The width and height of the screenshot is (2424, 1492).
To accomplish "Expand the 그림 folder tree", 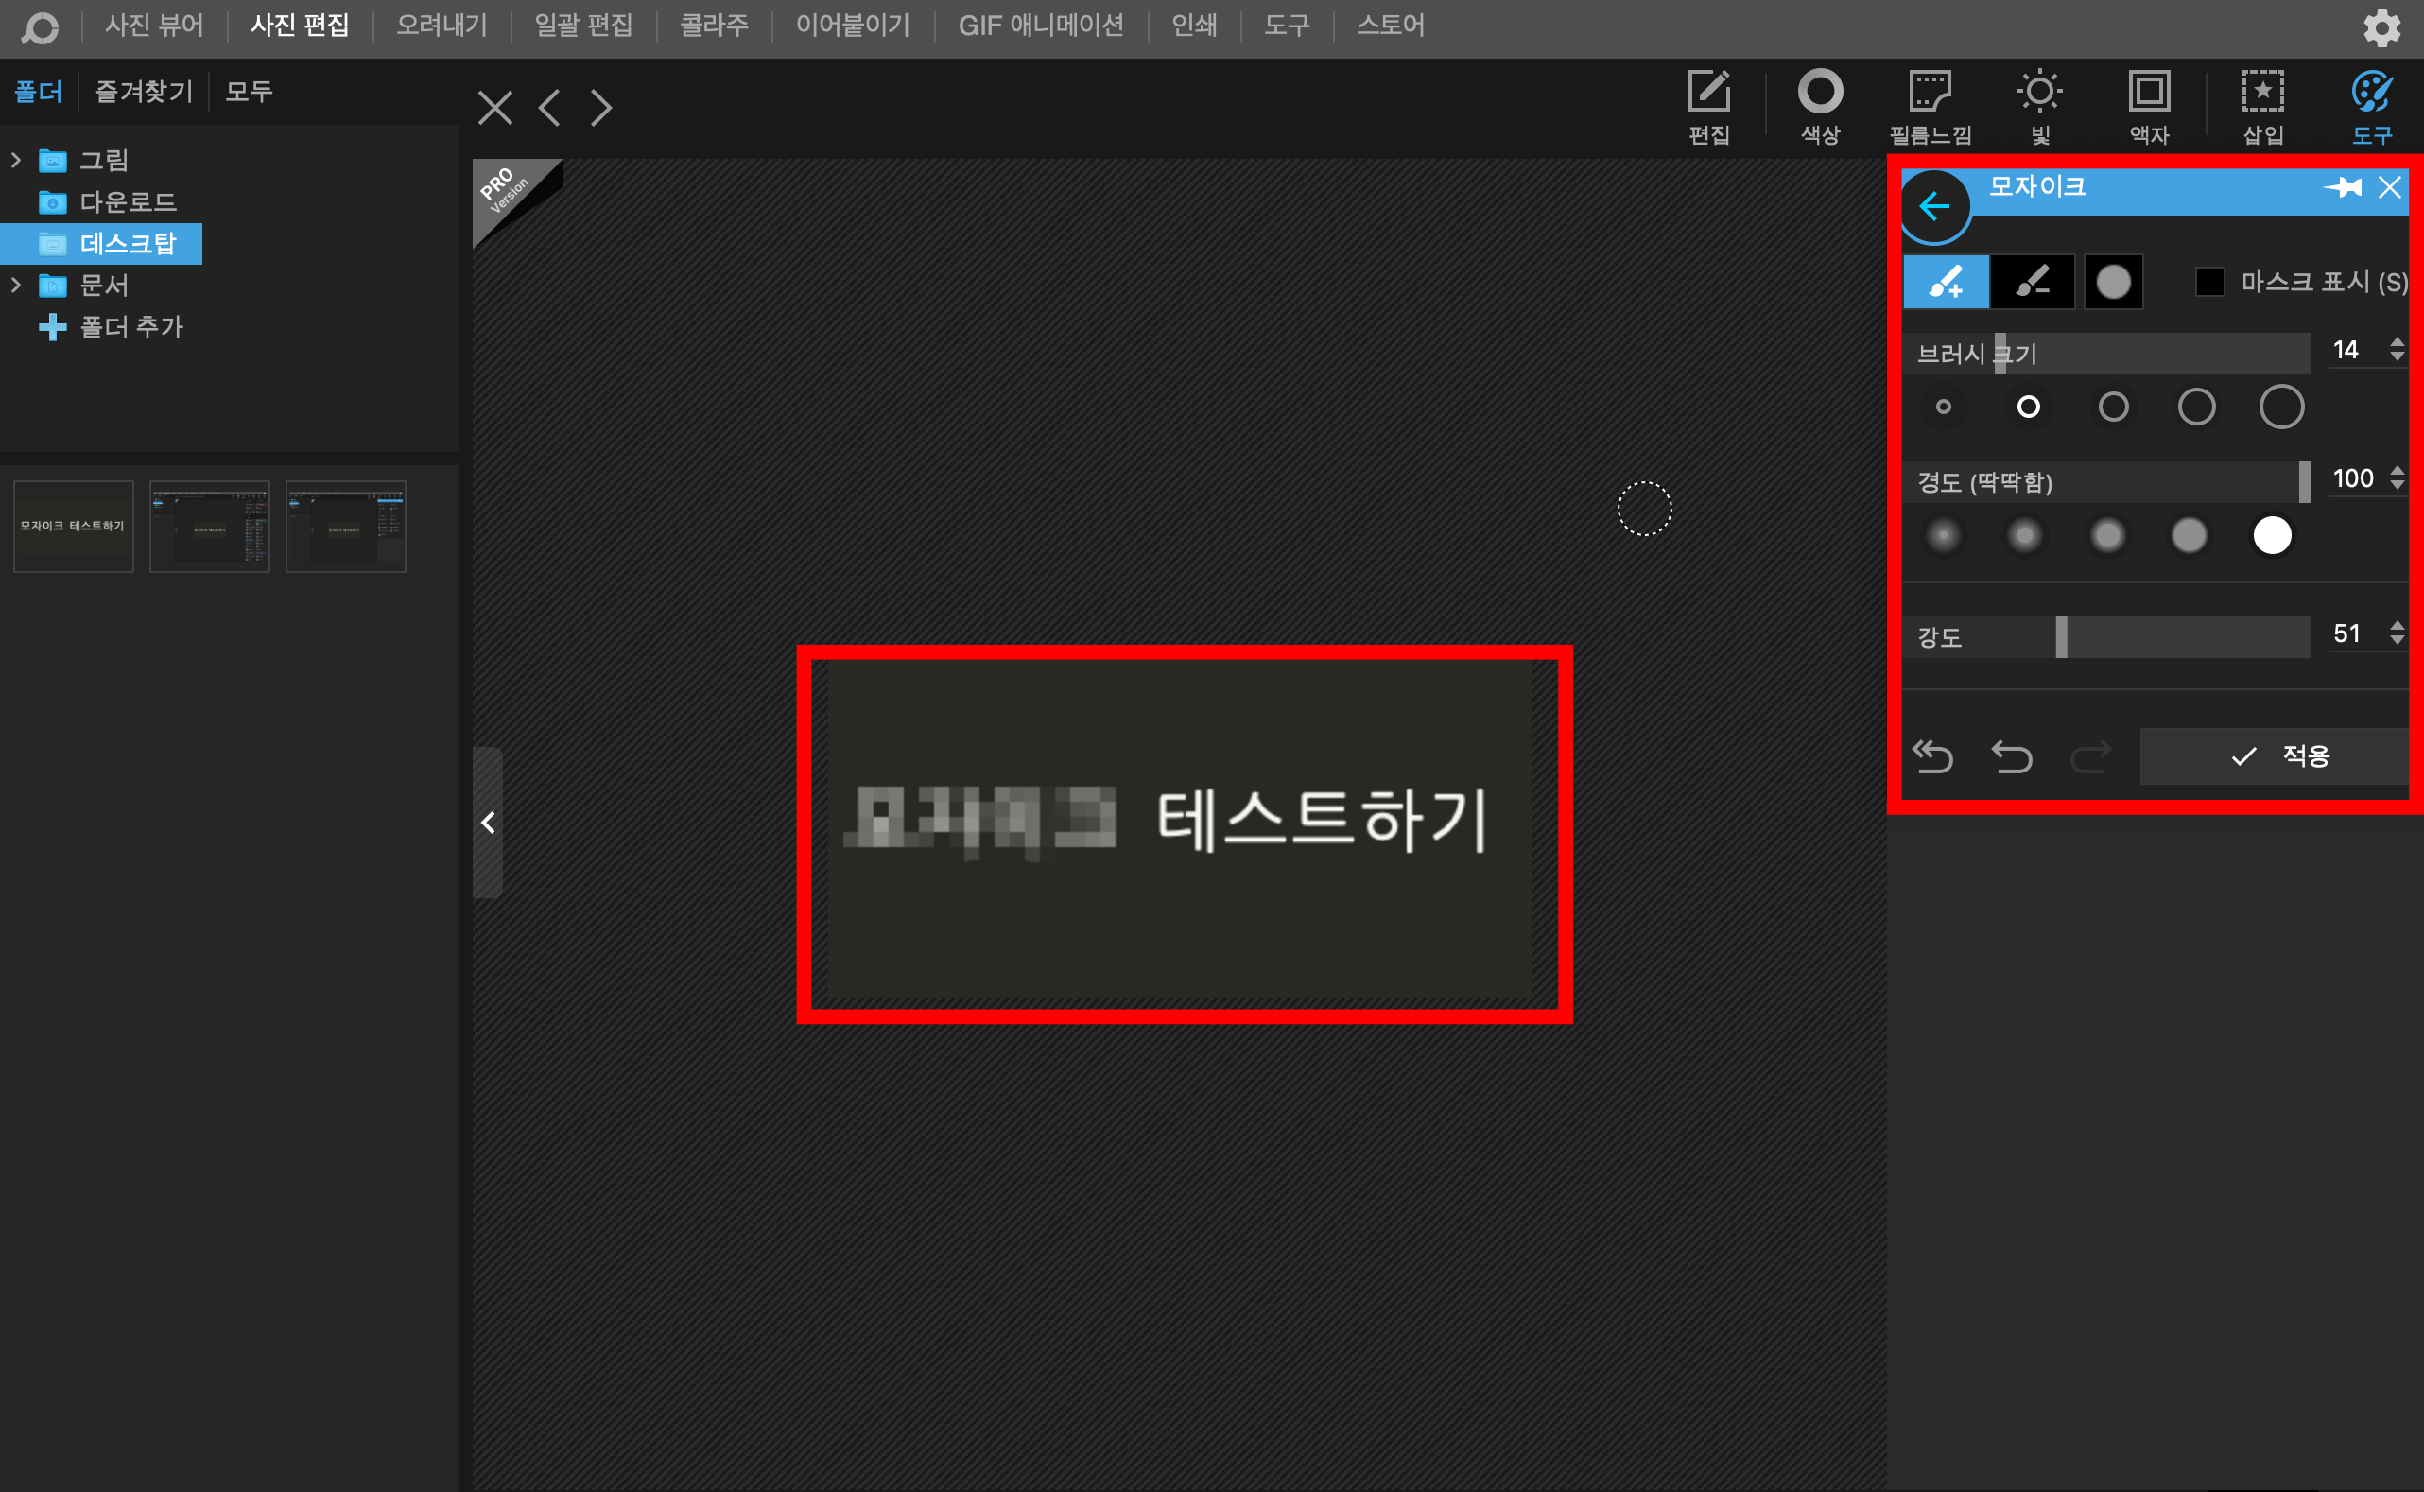I will pyautogui.click(x=16, y=160).
